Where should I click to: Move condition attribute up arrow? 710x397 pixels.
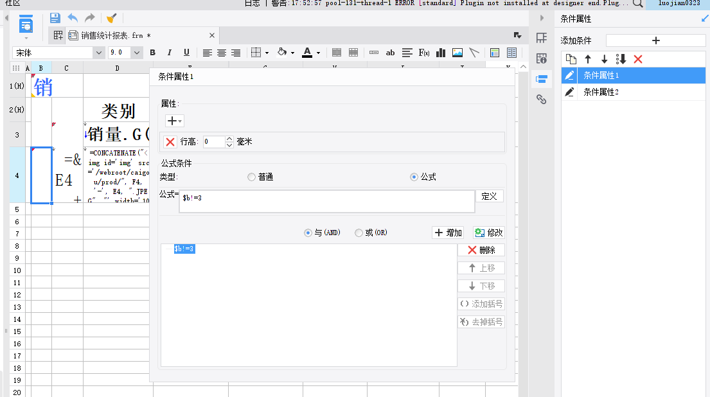click(x=588, y=59)
